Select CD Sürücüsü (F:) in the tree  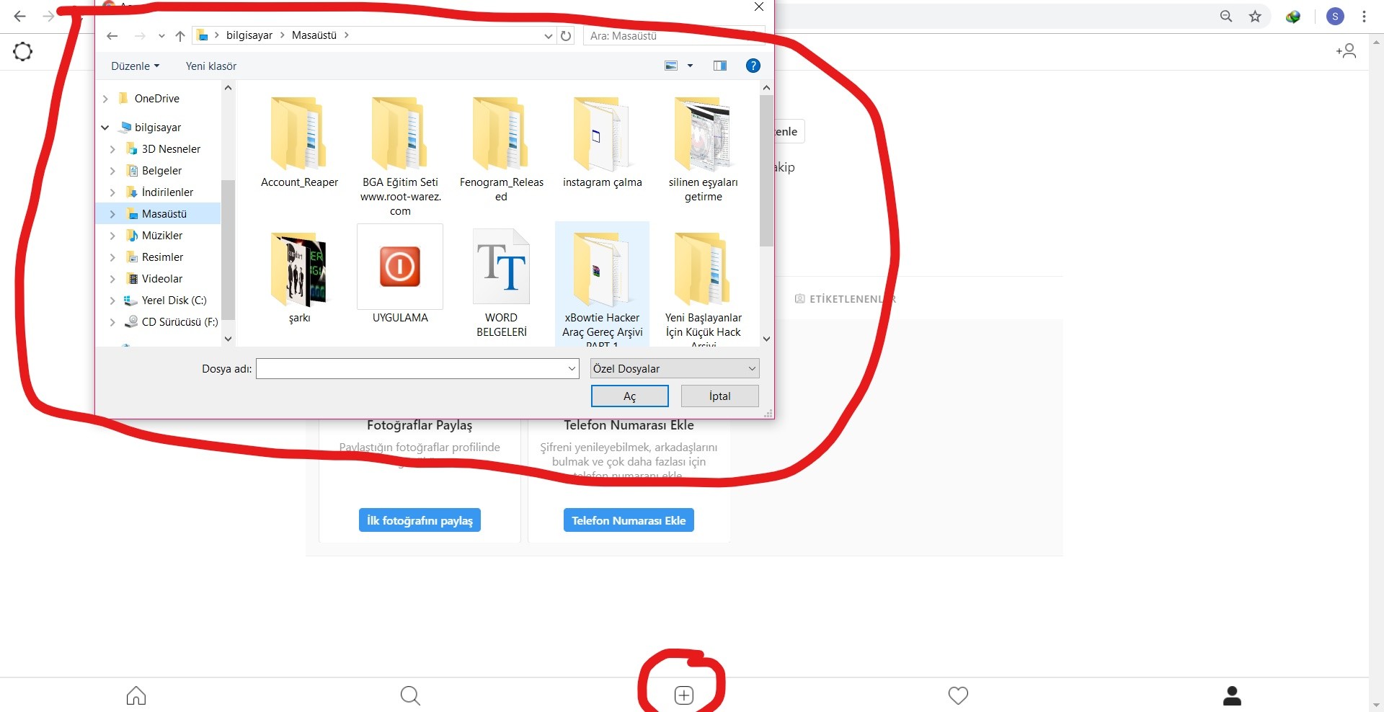click(x=179, y=322)
